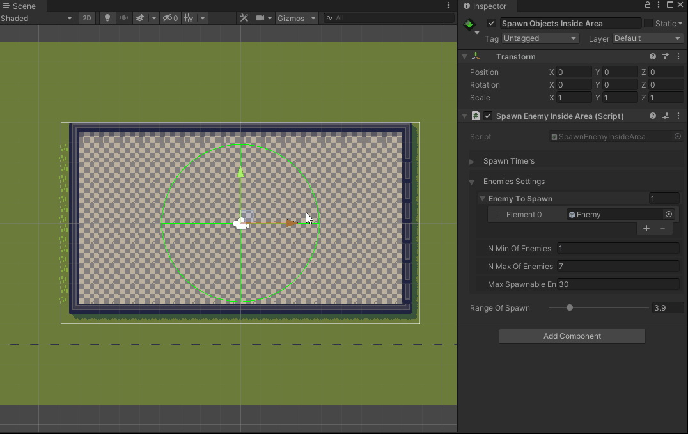Disable the Spawn Enemy Inside Area script

[x=488, y=116]
